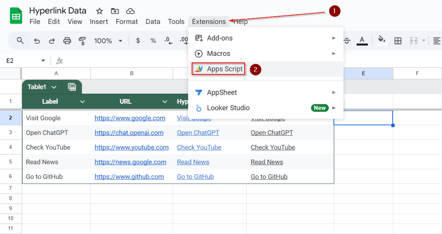Image resolution: width=442 pixels, height=234 pixels.
Task: Open the AppSheet submenu
Action: (x=222, y=92)
